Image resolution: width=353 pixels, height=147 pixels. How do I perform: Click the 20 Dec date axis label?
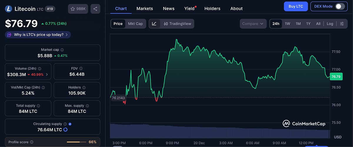[199, 143]
